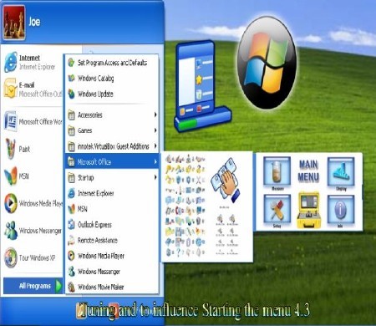Image resolution: width=376 pixels, height=326 pixels.
Task: Click the Windows orb logo on desktop
Action: click(x=267, y=62)
